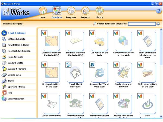
Task: Select Travel category
Action: click(x=18, y=81)
